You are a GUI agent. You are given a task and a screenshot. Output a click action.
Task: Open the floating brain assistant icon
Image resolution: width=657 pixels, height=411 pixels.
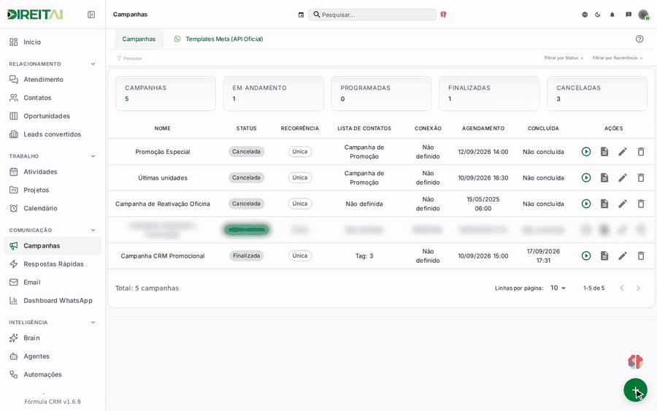point(635,361)
